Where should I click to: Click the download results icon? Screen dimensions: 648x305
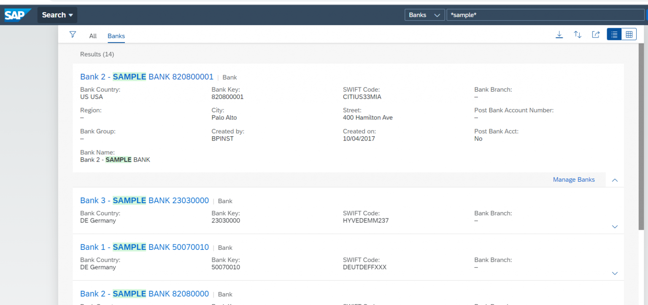pos(559,34)
